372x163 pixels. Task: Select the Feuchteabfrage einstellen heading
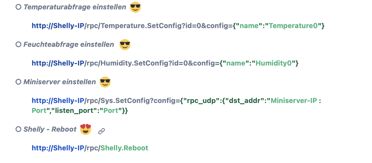tap(69, 44)
